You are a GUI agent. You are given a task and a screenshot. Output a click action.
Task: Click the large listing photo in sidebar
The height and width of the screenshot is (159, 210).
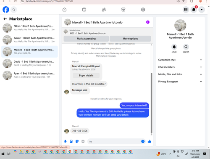(180, 25)
